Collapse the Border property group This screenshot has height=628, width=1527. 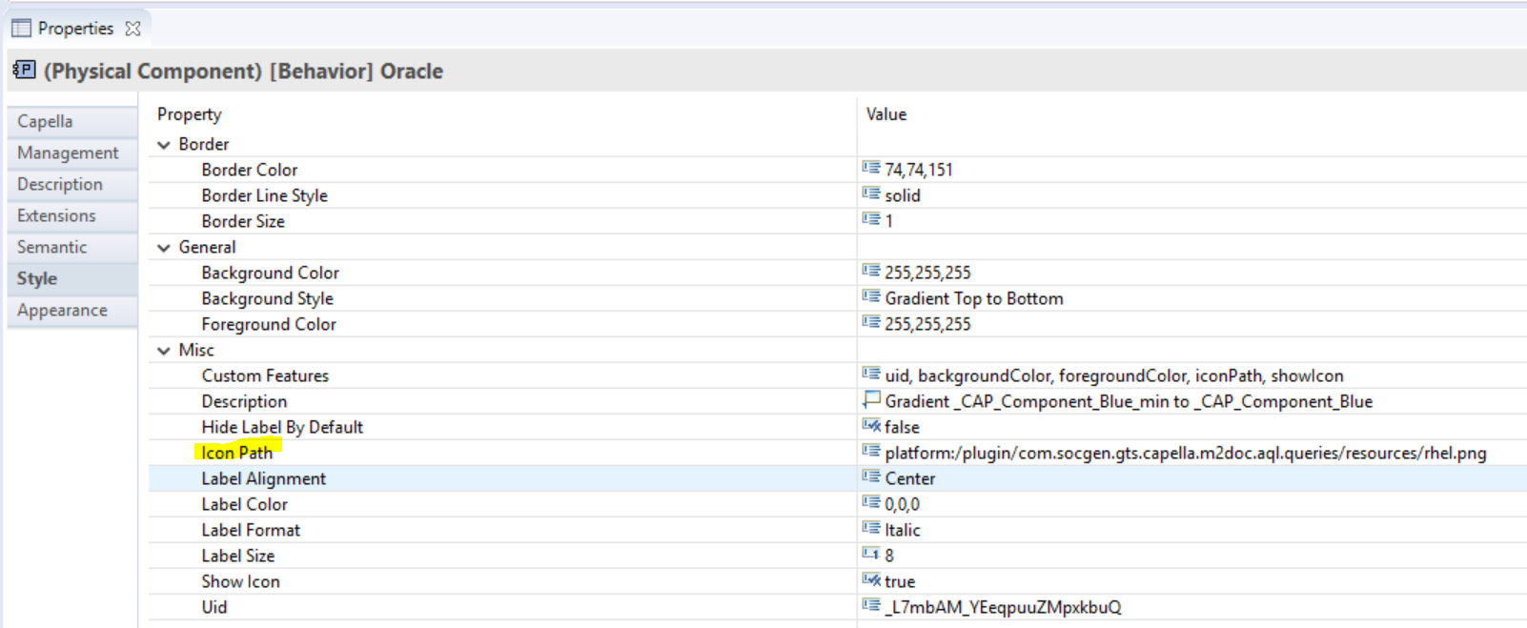pos(164,145)
